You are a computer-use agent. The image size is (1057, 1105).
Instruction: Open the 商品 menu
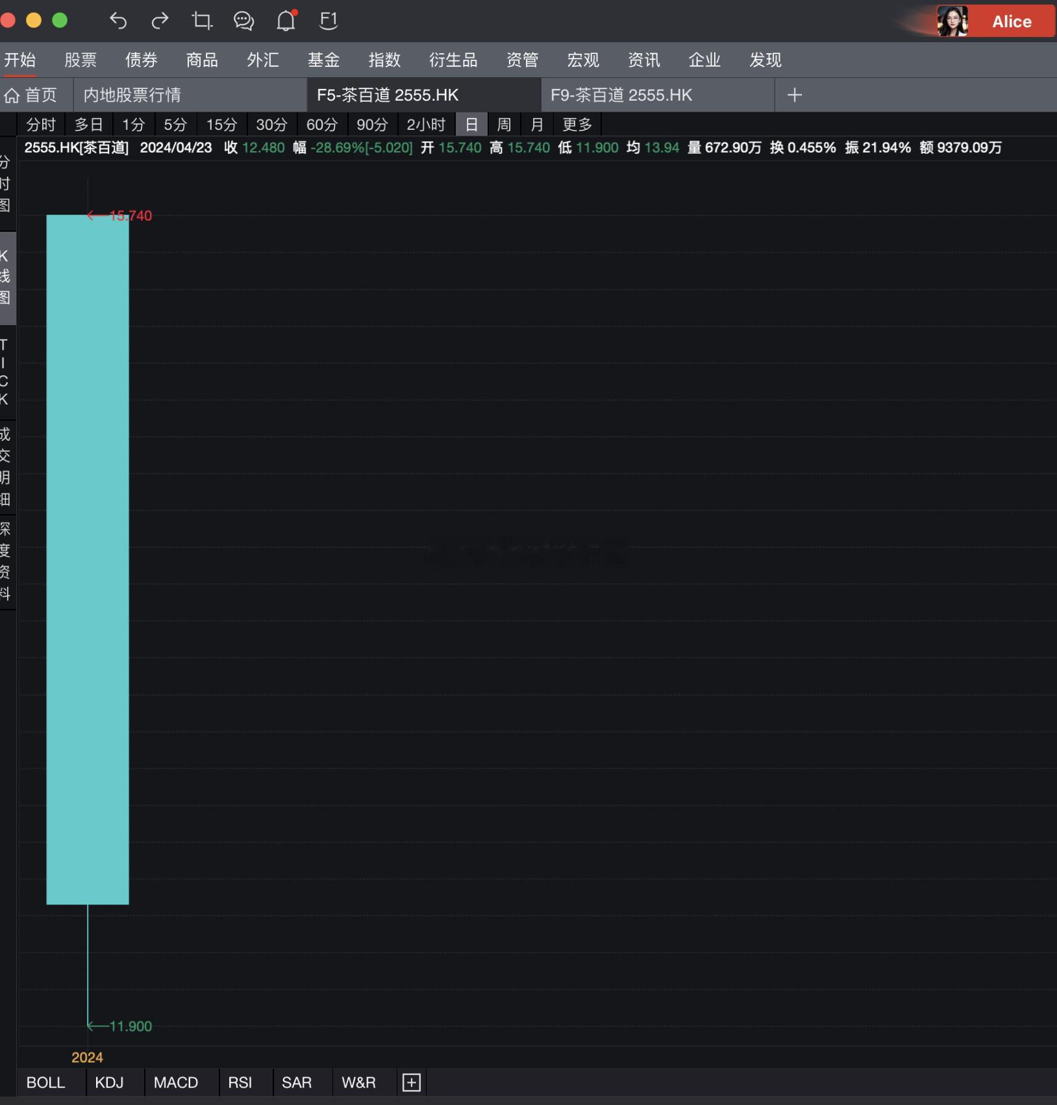[202, 60]
